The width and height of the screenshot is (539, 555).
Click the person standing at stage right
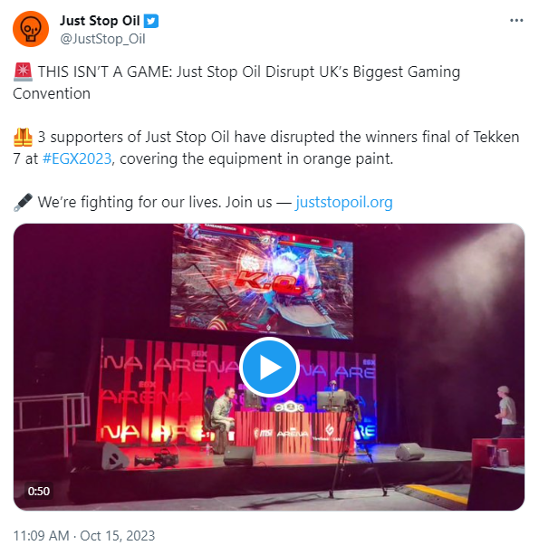[x=506, y=411]
